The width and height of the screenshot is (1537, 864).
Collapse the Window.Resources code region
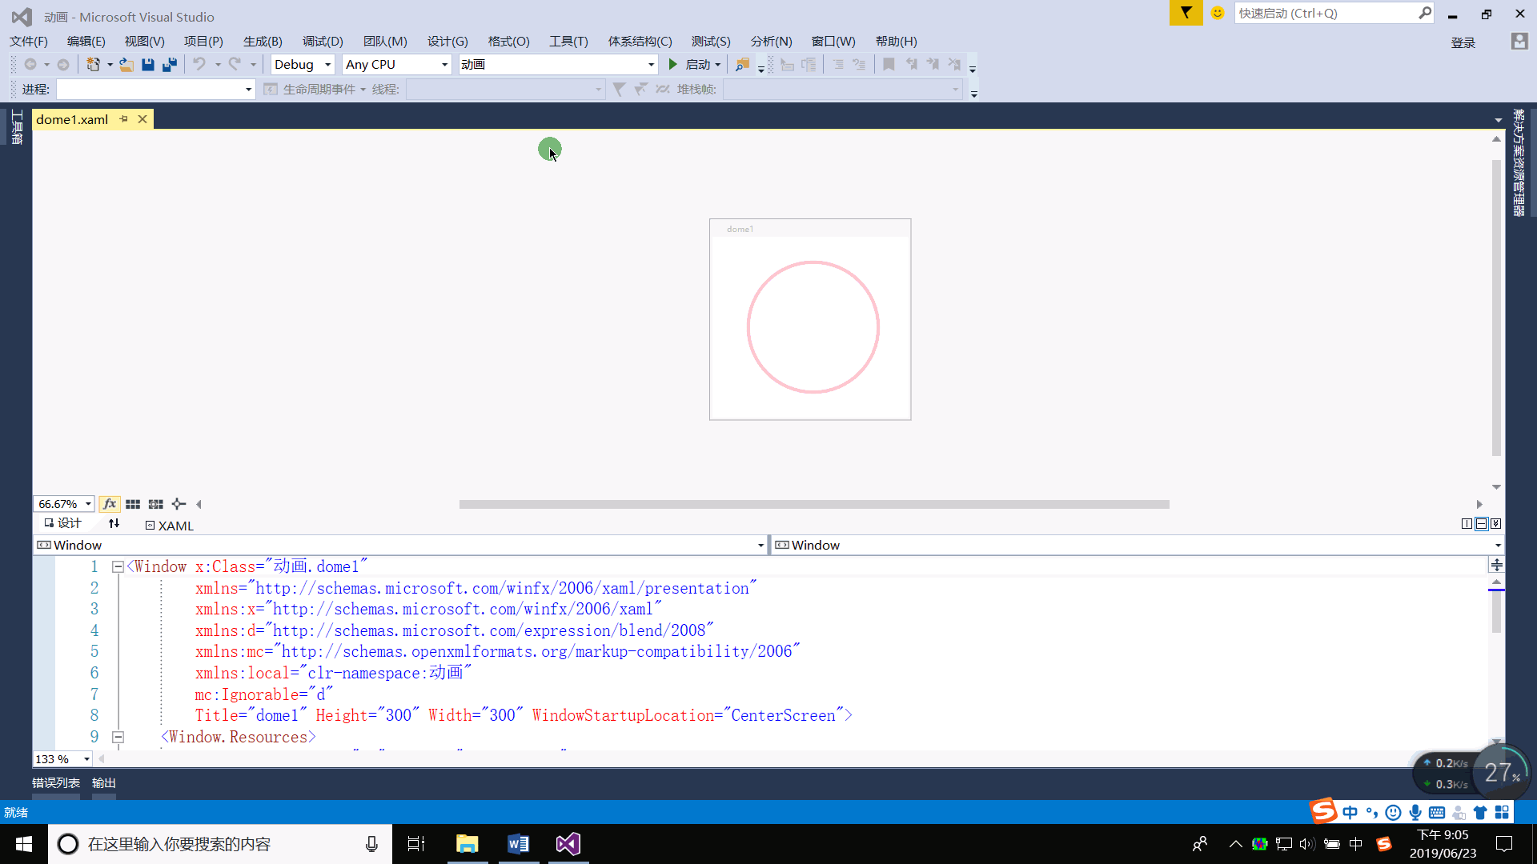[x=118, y=737]
